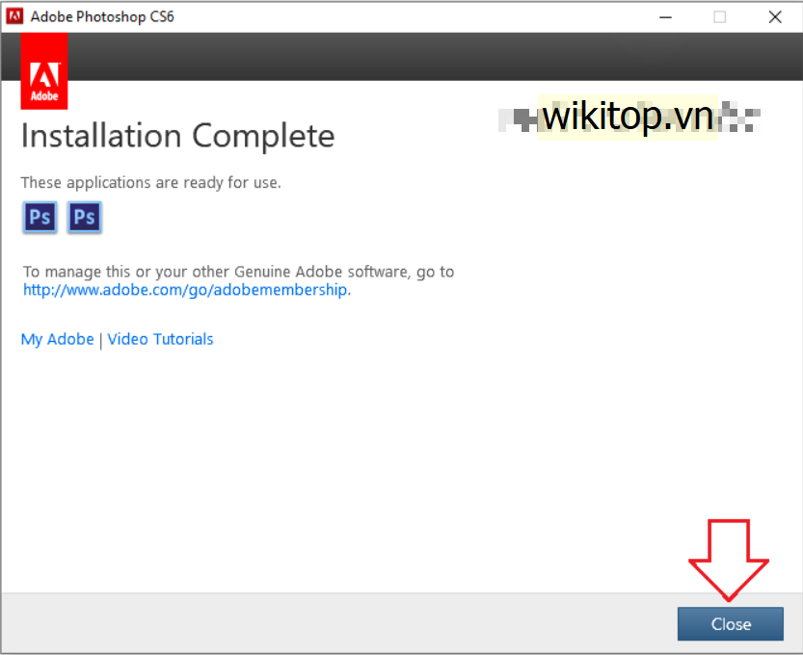Click the first Photoshop Ps application icon
Image resolution: width=803 pixels, height=655 pixels.
[40, 217]
